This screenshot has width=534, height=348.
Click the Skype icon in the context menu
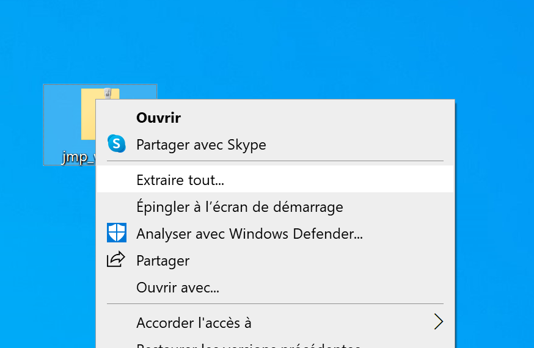pyautogui.click(x=116, y=144)
